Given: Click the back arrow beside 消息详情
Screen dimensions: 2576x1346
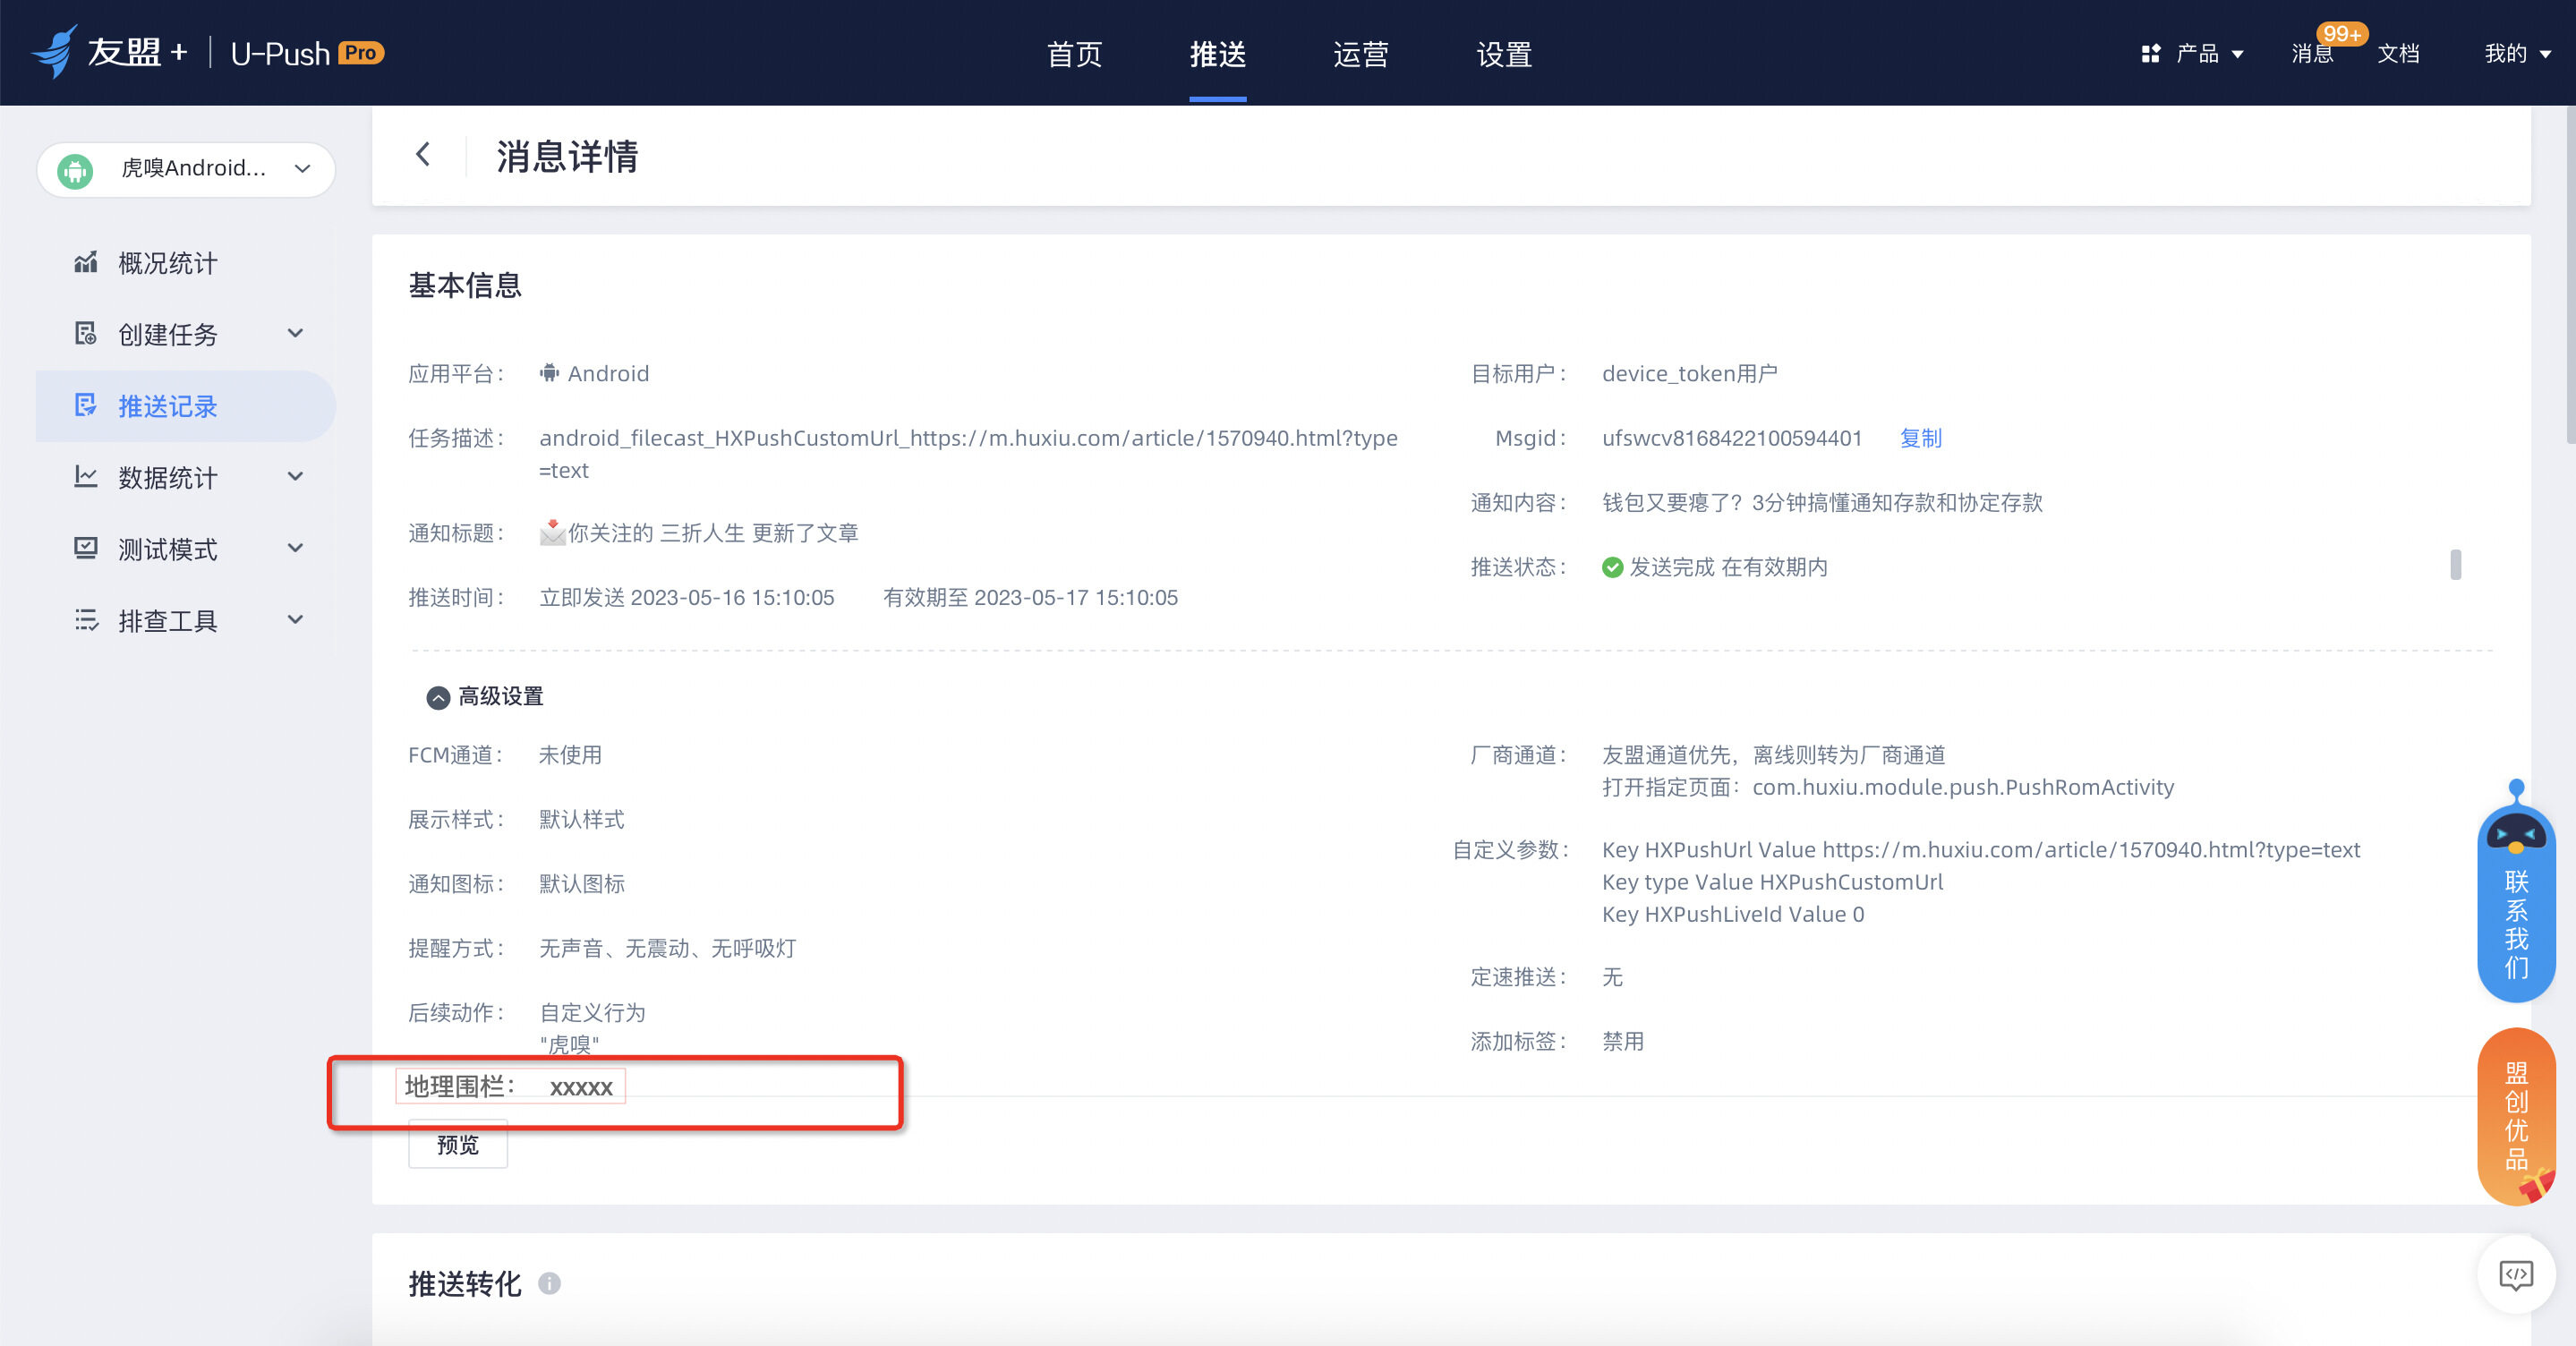Looking at the screenshot, I should (x=423, y=155).
